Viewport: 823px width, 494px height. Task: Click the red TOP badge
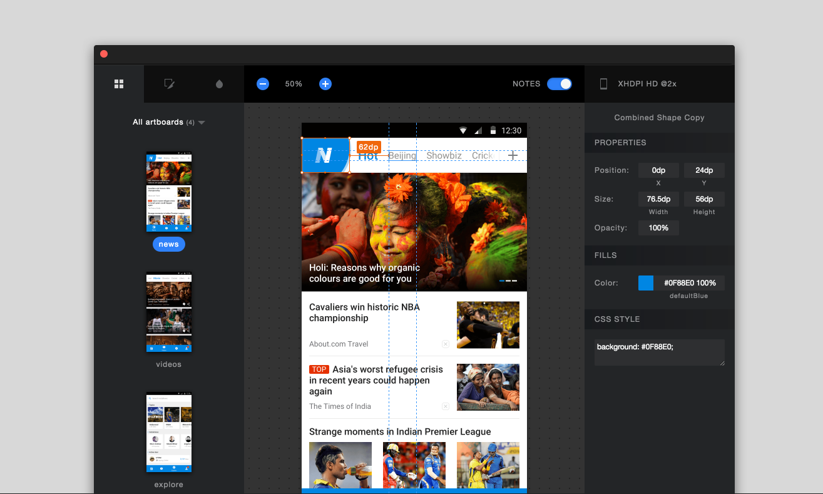[319, 369]
